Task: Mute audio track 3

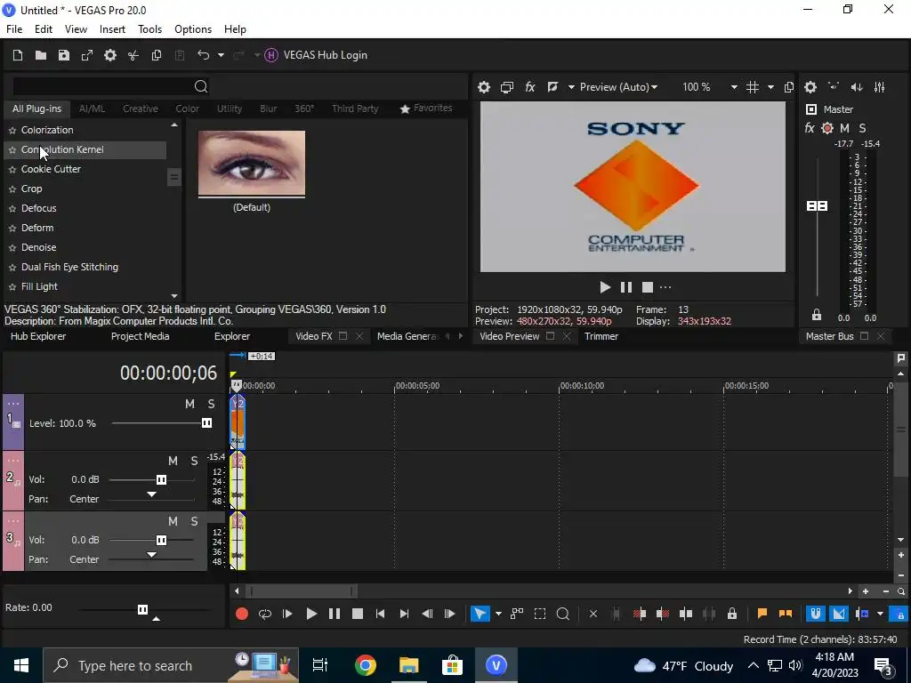Action: (173, 521)
